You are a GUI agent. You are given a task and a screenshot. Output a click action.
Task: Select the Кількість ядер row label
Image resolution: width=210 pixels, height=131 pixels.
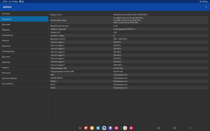tap(57, 36)
